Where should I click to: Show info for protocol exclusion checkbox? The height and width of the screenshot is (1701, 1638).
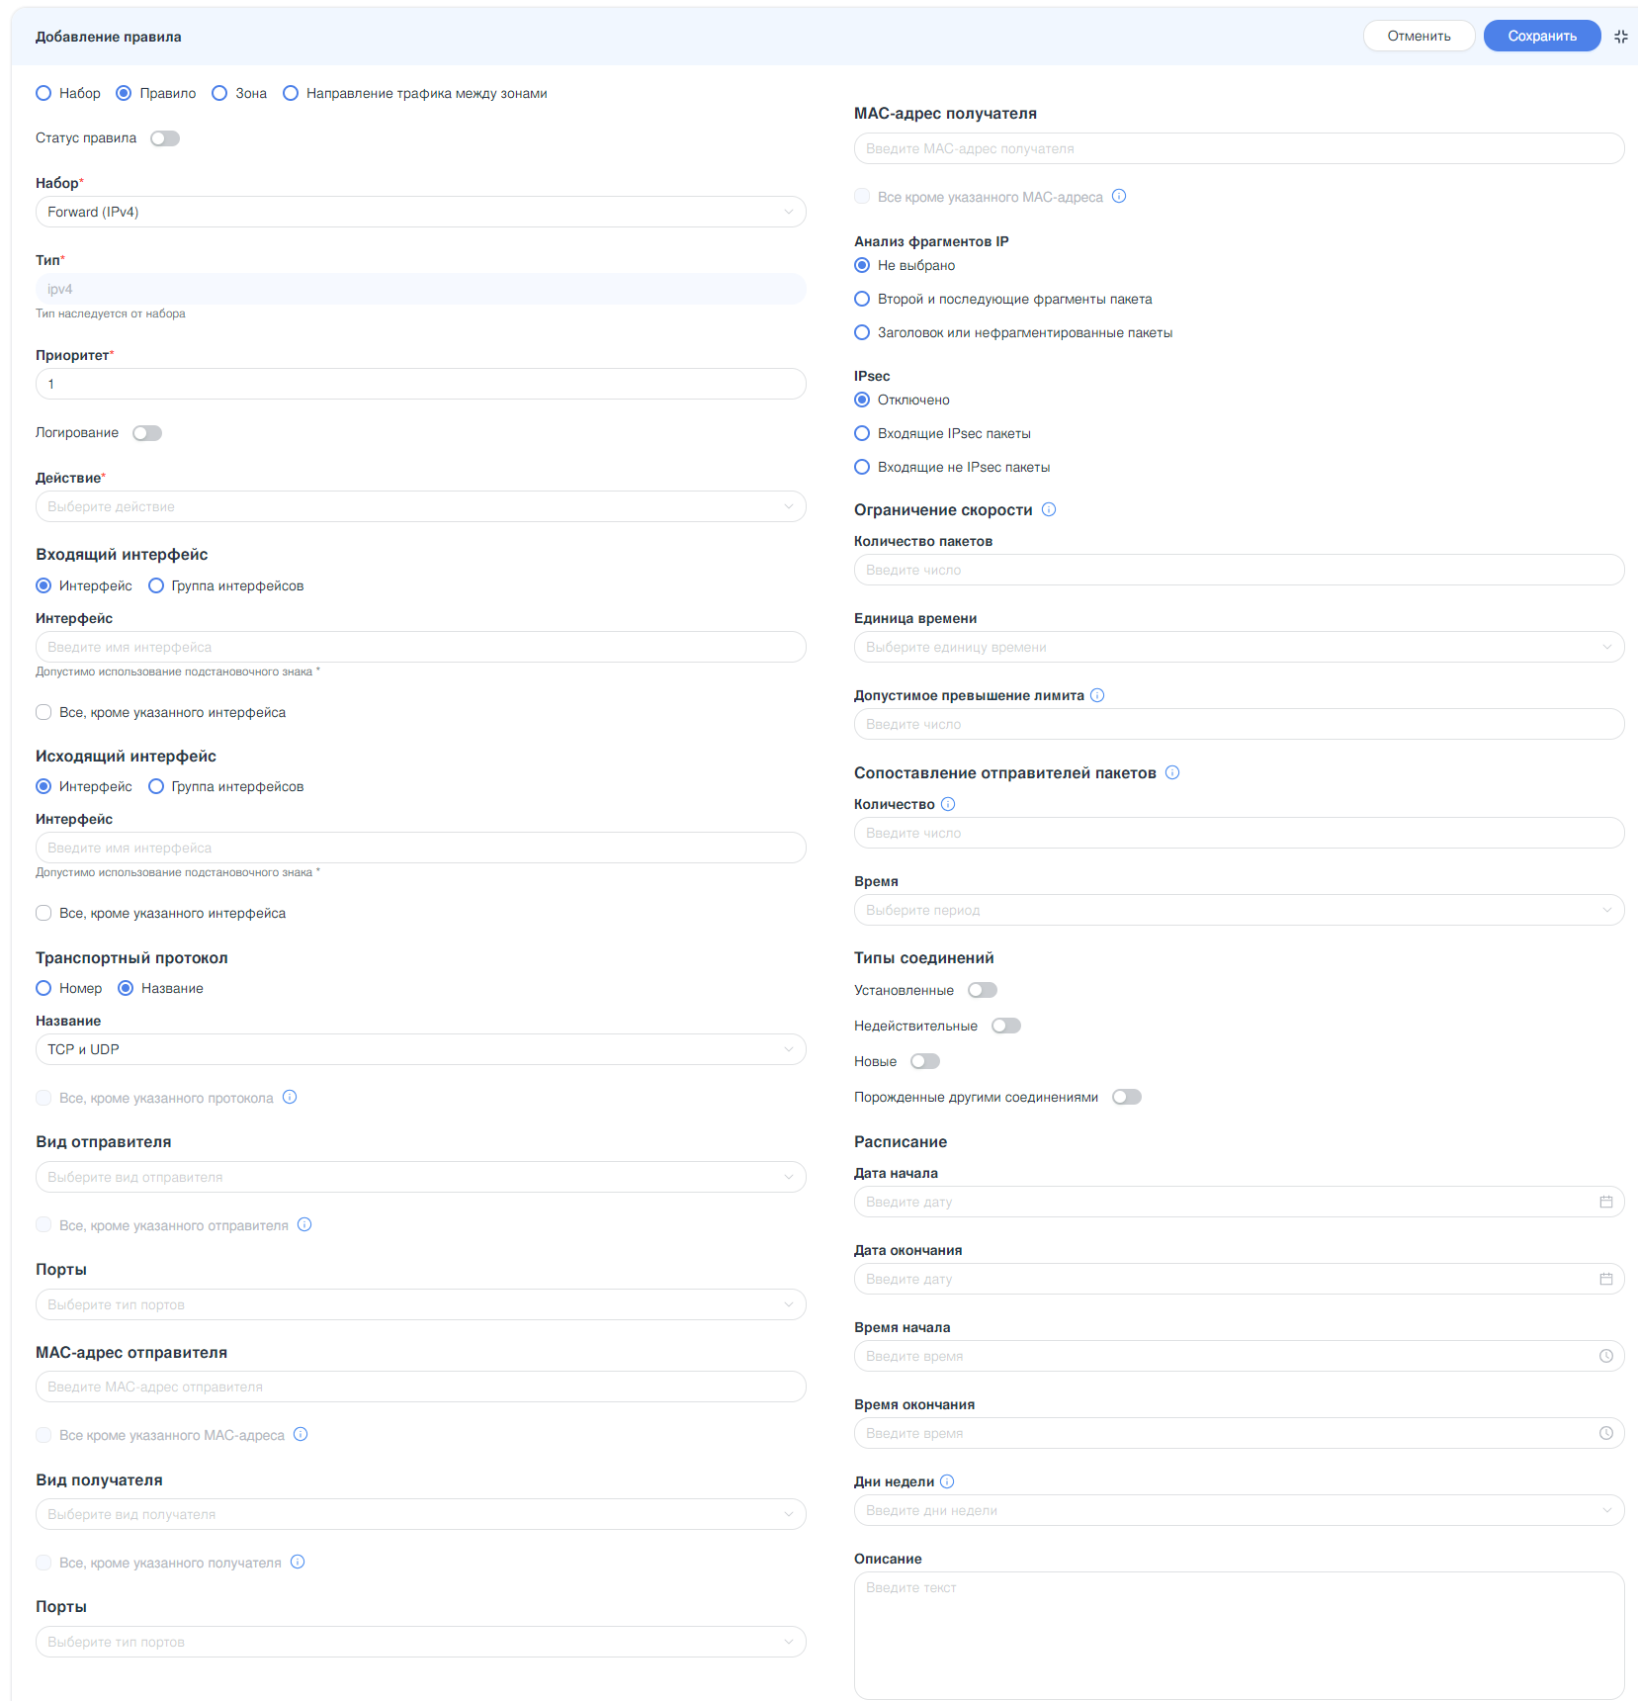click(x=290, y=1097)
